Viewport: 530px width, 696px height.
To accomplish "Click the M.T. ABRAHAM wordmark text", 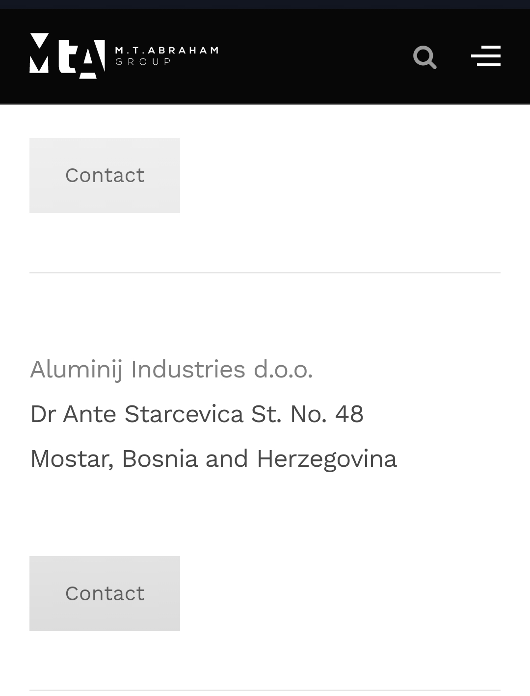I will point(166,50).
